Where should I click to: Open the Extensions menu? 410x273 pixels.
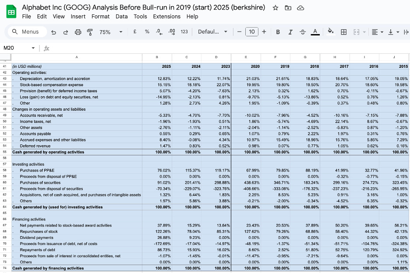[x=166, y=17]
